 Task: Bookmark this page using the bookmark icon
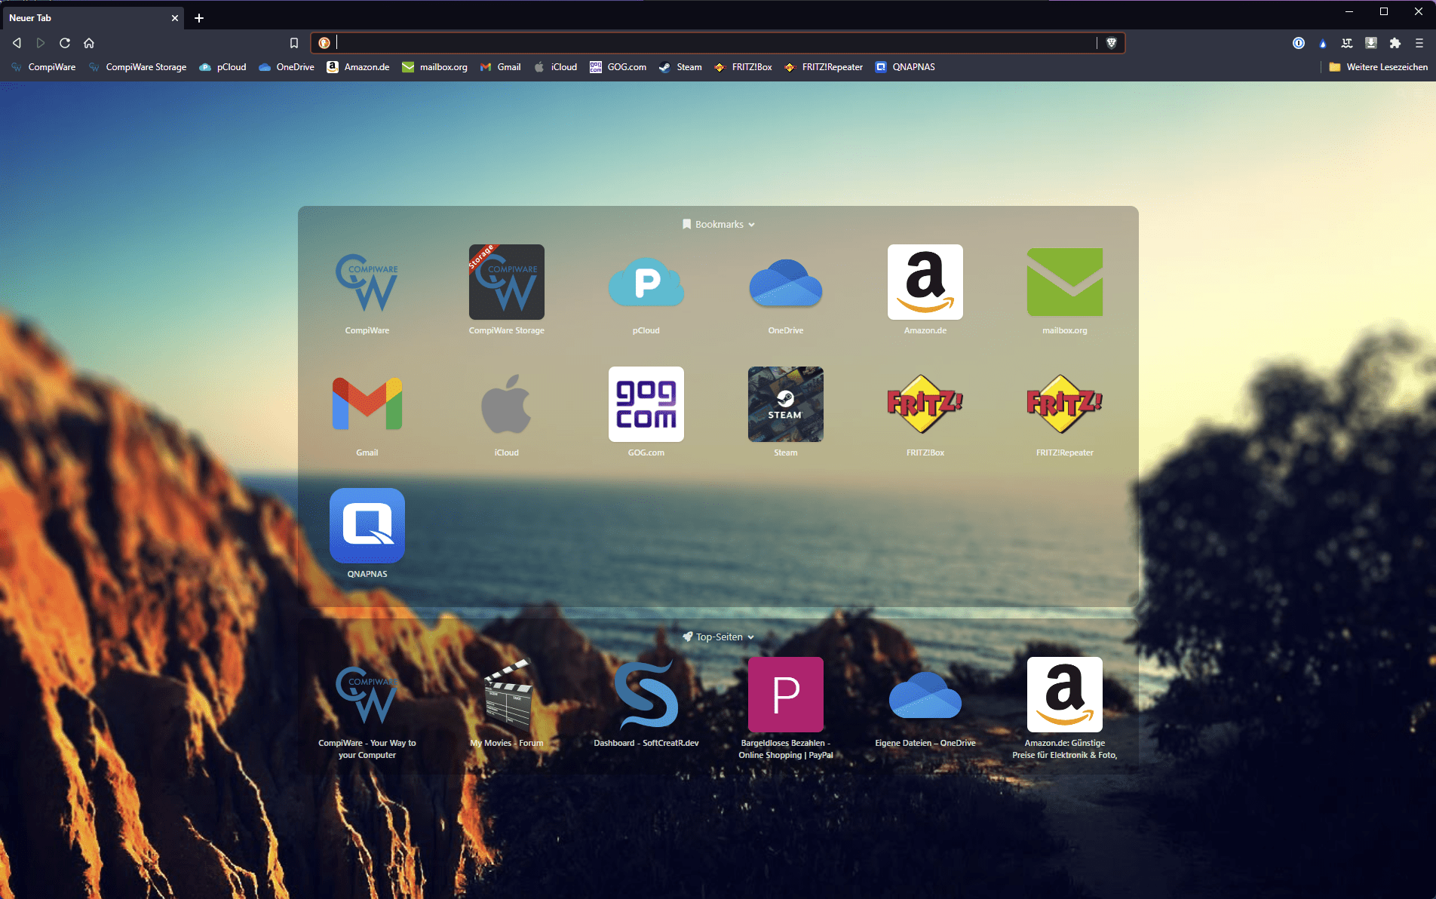(x=294, y=43)
